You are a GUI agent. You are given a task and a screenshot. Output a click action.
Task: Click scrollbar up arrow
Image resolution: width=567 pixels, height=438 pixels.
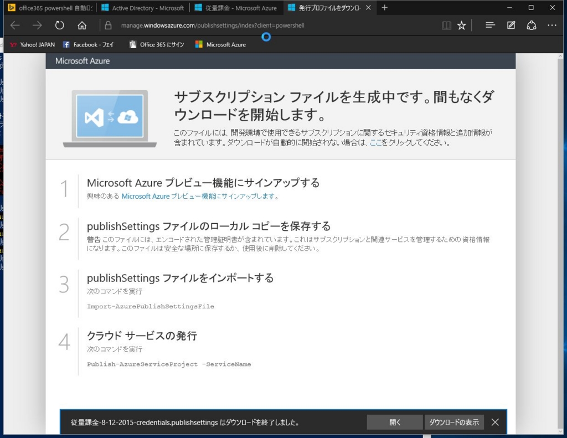tap(560, 56)
